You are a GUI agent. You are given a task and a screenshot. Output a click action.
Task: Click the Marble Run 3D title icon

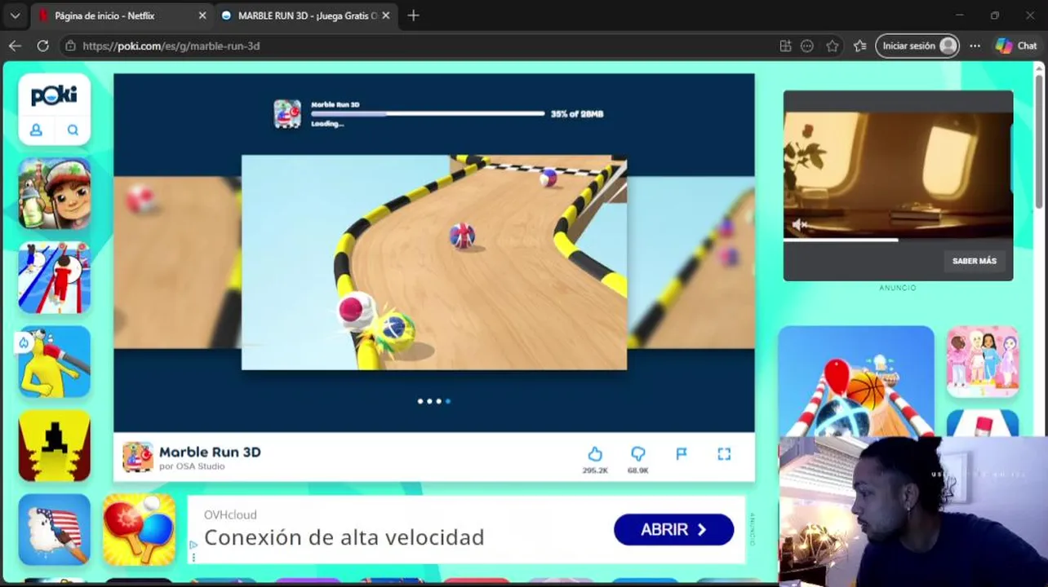138,457
